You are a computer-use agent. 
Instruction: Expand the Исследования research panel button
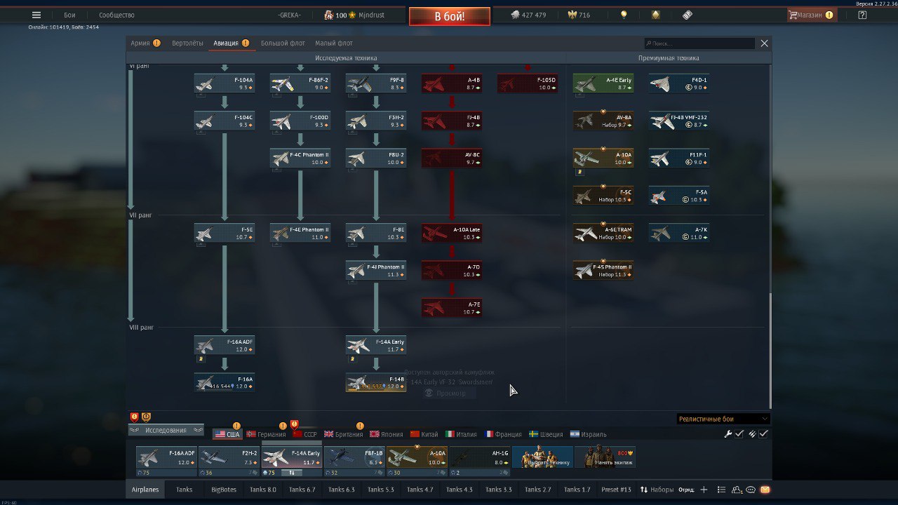[166, 430]
